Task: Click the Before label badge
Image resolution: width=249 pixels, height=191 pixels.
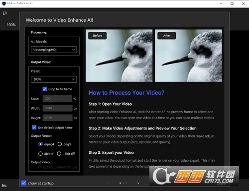Action: click(x=97, y=36)
